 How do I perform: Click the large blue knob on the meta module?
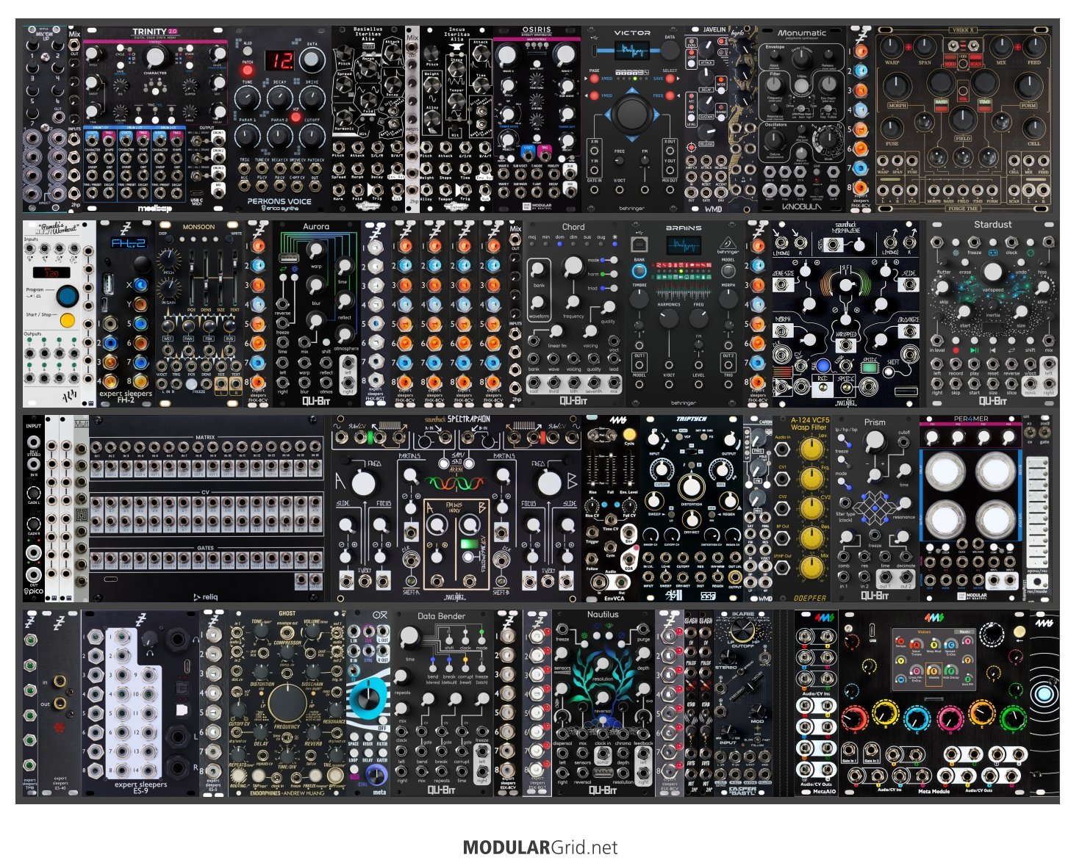[x=367, y=697]
